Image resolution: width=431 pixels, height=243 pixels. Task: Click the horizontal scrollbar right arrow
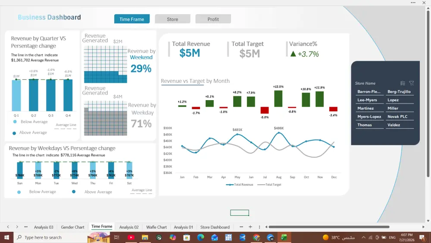point(423,227)
